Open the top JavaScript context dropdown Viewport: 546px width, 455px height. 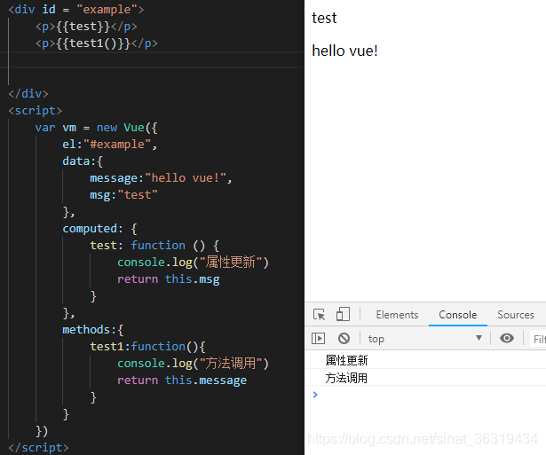click(x=425, y=339)
